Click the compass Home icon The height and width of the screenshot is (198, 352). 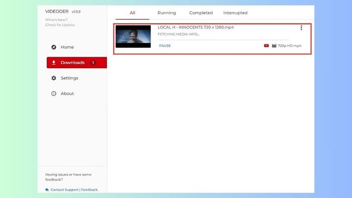(x=54, y=47)
